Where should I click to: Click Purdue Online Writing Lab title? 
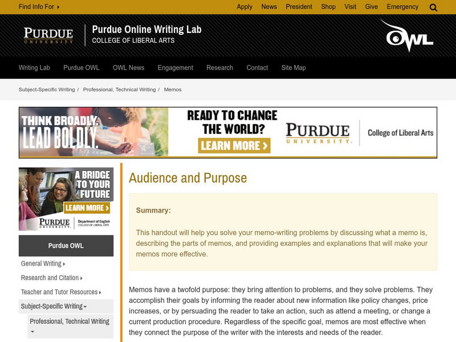click(x=147, y=30)
